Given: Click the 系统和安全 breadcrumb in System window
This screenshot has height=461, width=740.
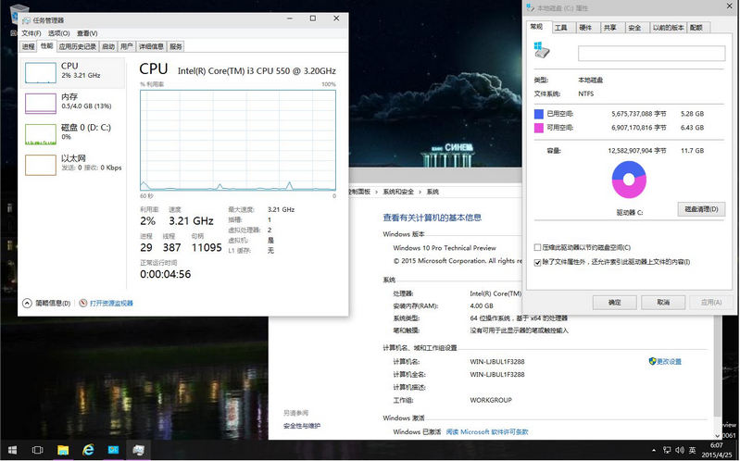Looking at the screenshot, I should [x=398, y=192].
